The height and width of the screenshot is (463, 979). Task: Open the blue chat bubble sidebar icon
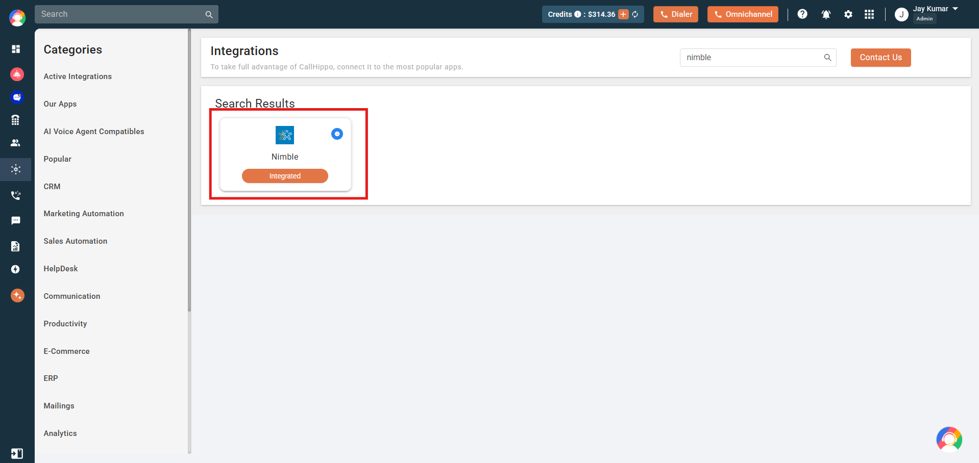click(x=17, y=97)
